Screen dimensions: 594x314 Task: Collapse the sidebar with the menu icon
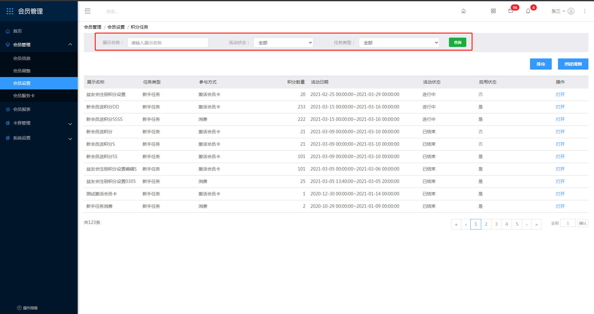pyautogui.click(x=88, y=11)
